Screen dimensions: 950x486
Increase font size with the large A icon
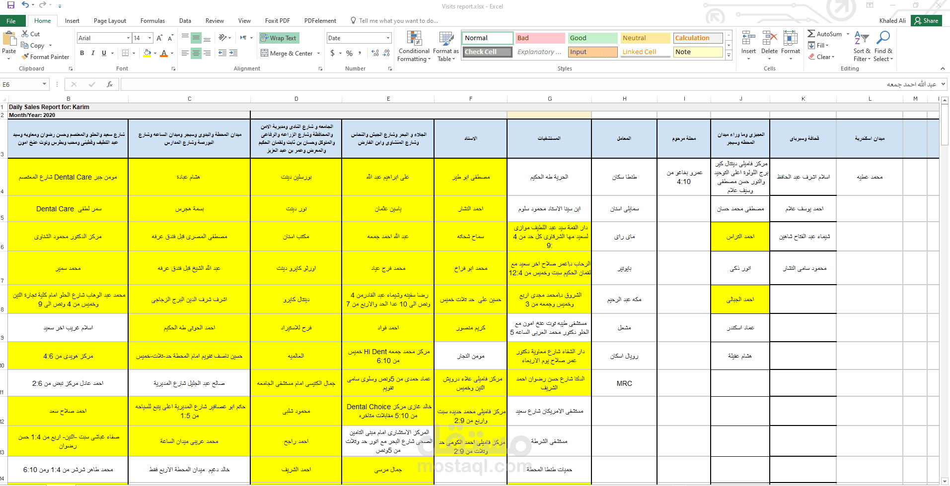[159, 38]
